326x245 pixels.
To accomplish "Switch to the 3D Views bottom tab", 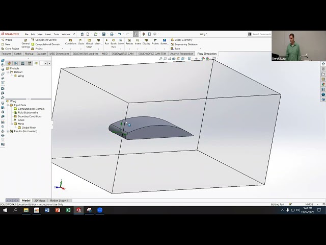I will click(40, 201).
